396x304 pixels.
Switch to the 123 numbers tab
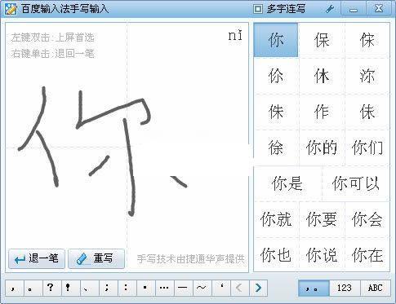pyautogui.click(x=345, y=288)
